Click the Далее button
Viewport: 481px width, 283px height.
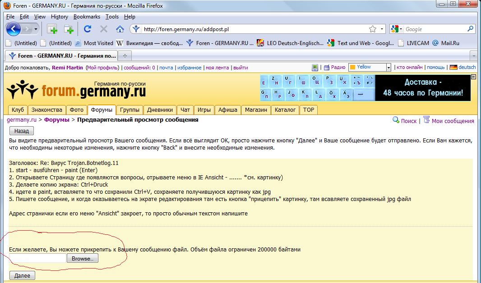point(22,275)
